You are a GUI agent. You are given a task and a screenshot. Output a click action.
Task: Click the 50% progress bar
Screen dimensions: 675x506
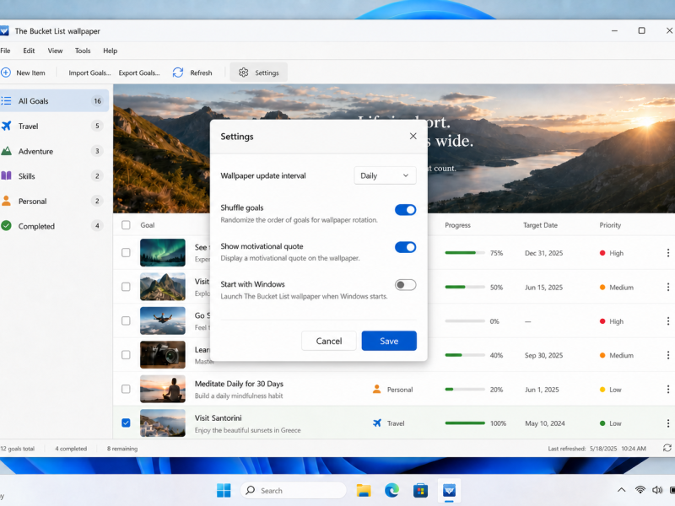coord(465,287)
